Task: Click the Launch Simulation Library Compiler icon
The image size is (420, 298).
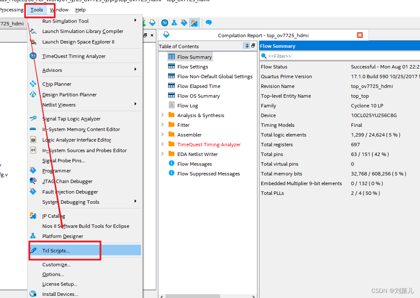Action: pos(33,31)
